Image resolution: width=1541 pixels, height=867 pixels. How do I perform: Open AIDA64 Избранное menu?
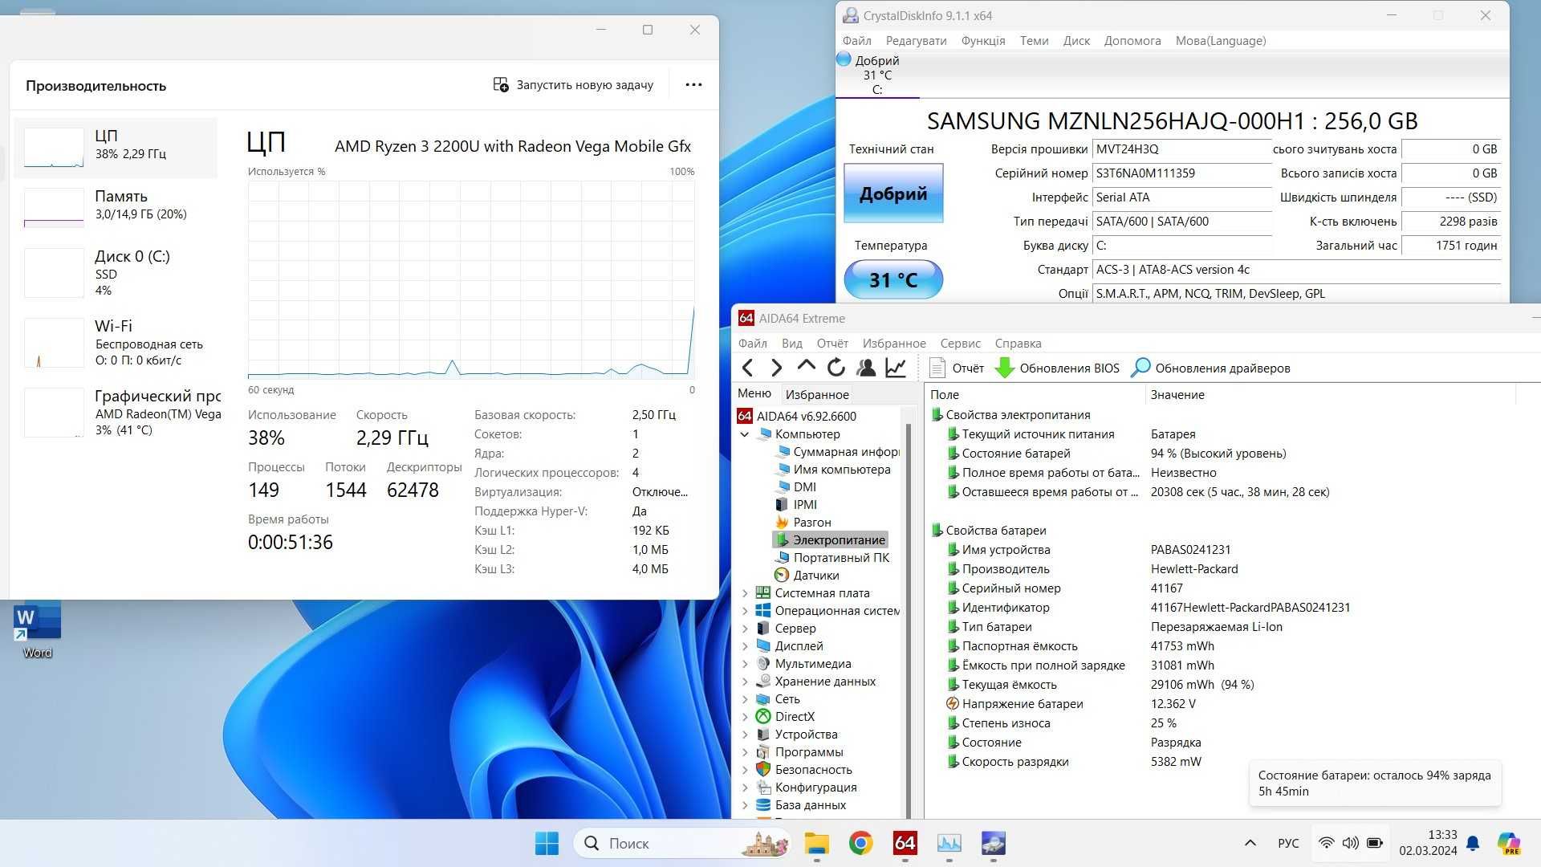(x=894, y=344)
